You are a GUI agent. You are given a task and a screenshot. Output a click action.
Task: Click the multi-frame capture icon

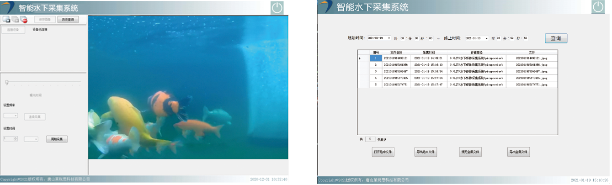click(15, 19)
